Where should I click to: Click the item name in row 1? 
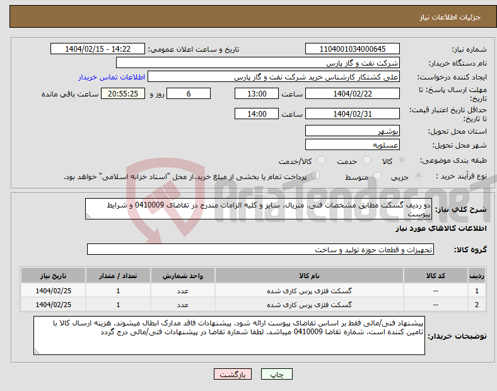(309, 291)
